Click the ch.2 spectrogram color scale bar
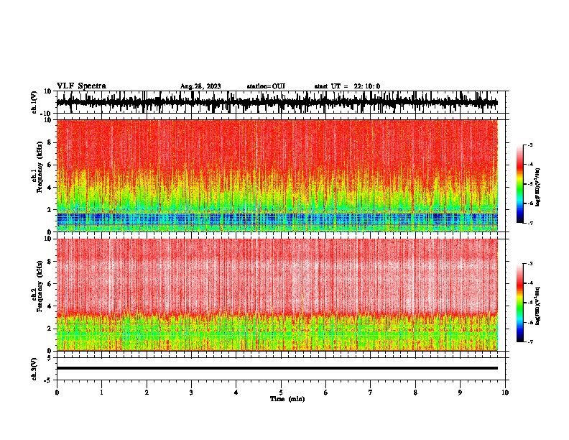 [x=519, y=303]
